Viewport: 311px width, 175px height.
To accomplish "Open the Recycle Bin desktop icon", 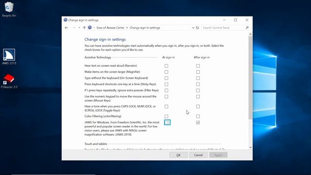I will 9,9.
